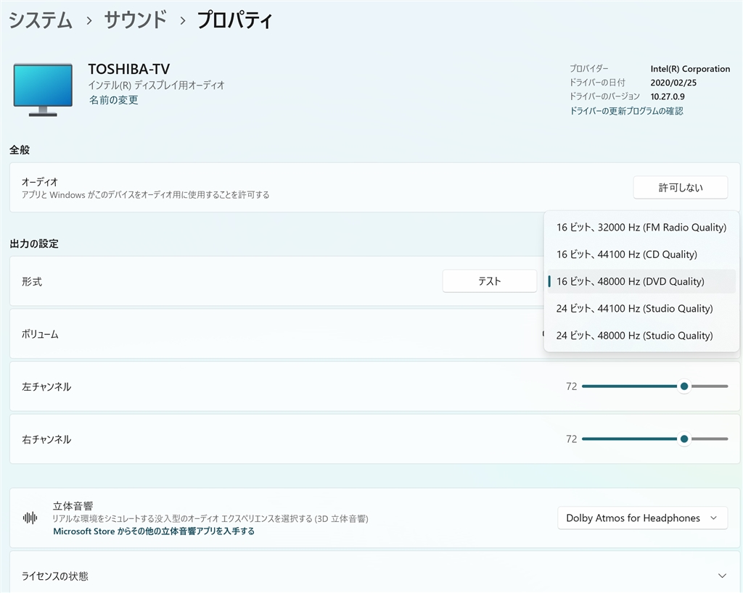Viewport: 743px width, 593px height.
Task: Choose 16 ビット 48000 Hz DVD Quality
Action: click(641, 281)
